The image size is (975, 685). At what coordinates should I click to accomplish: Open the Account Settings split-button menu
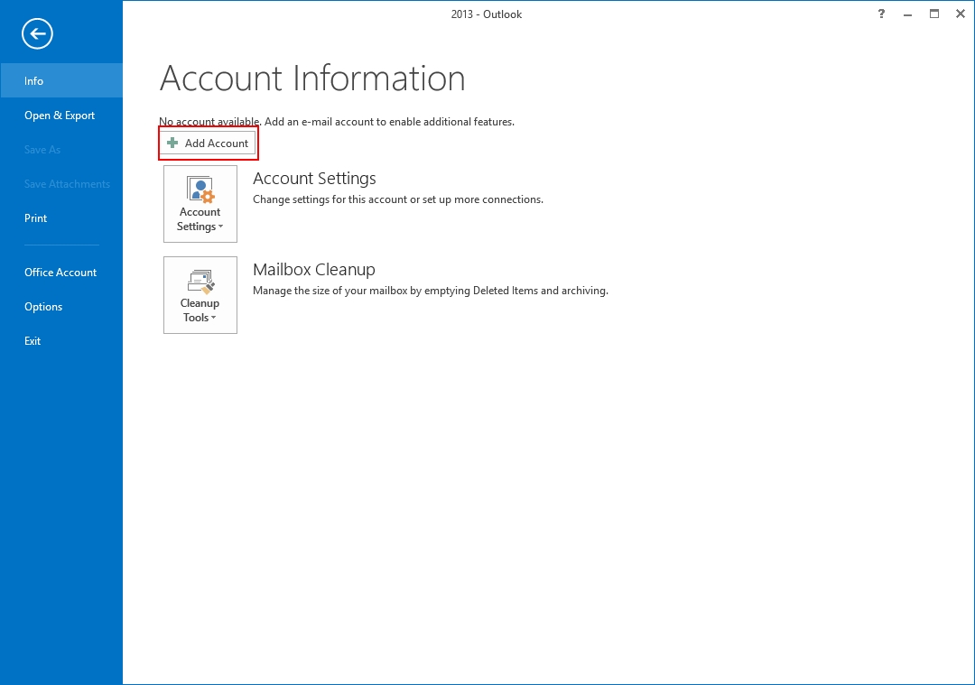pos(200,204)
